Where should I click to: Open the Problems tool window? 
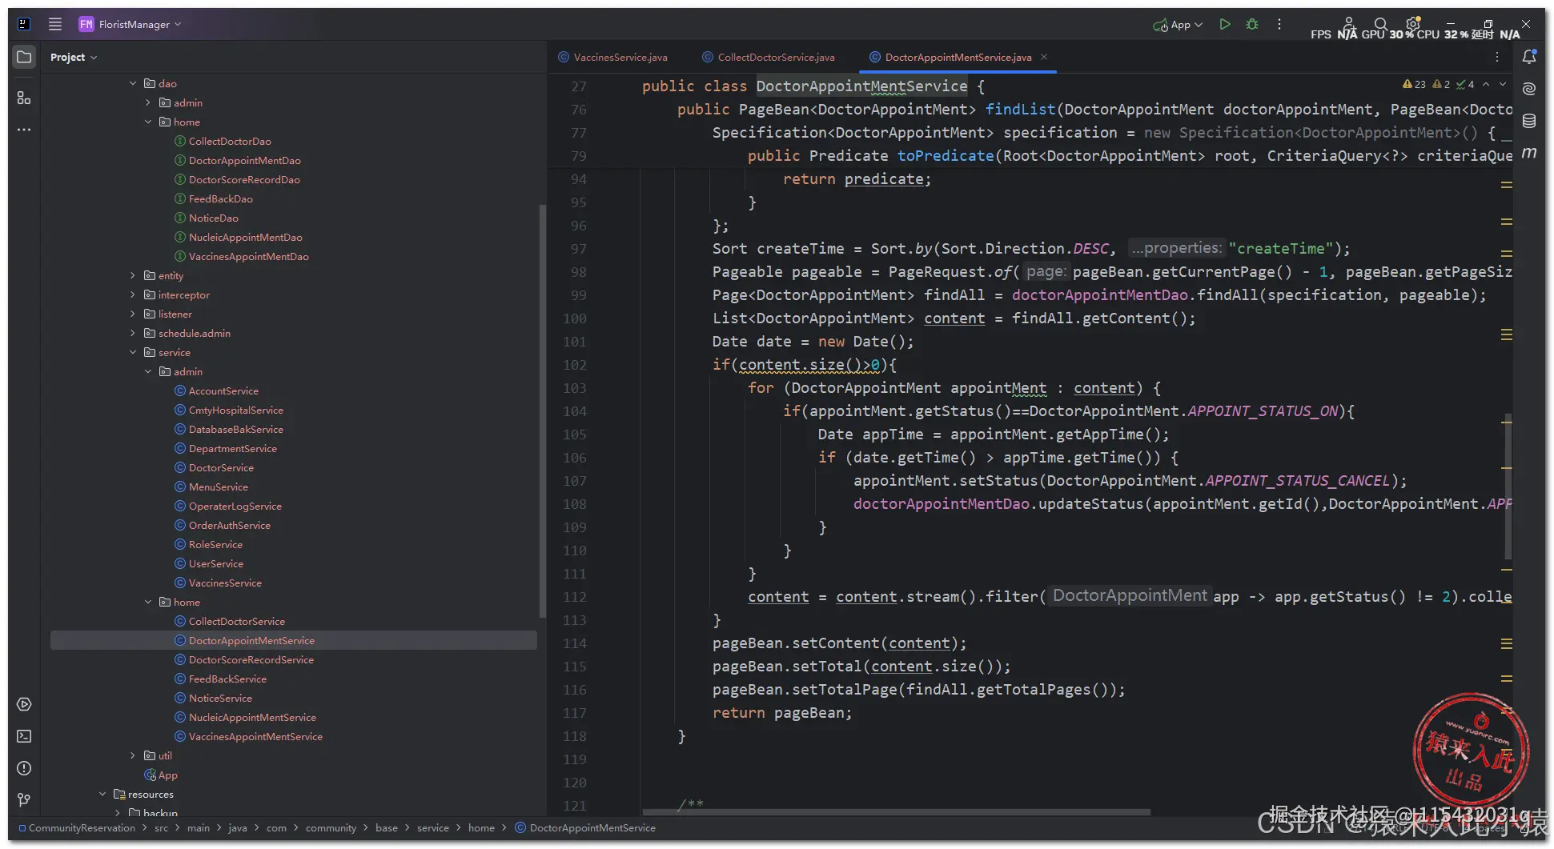pyautogui.click(x=24, y=768)
